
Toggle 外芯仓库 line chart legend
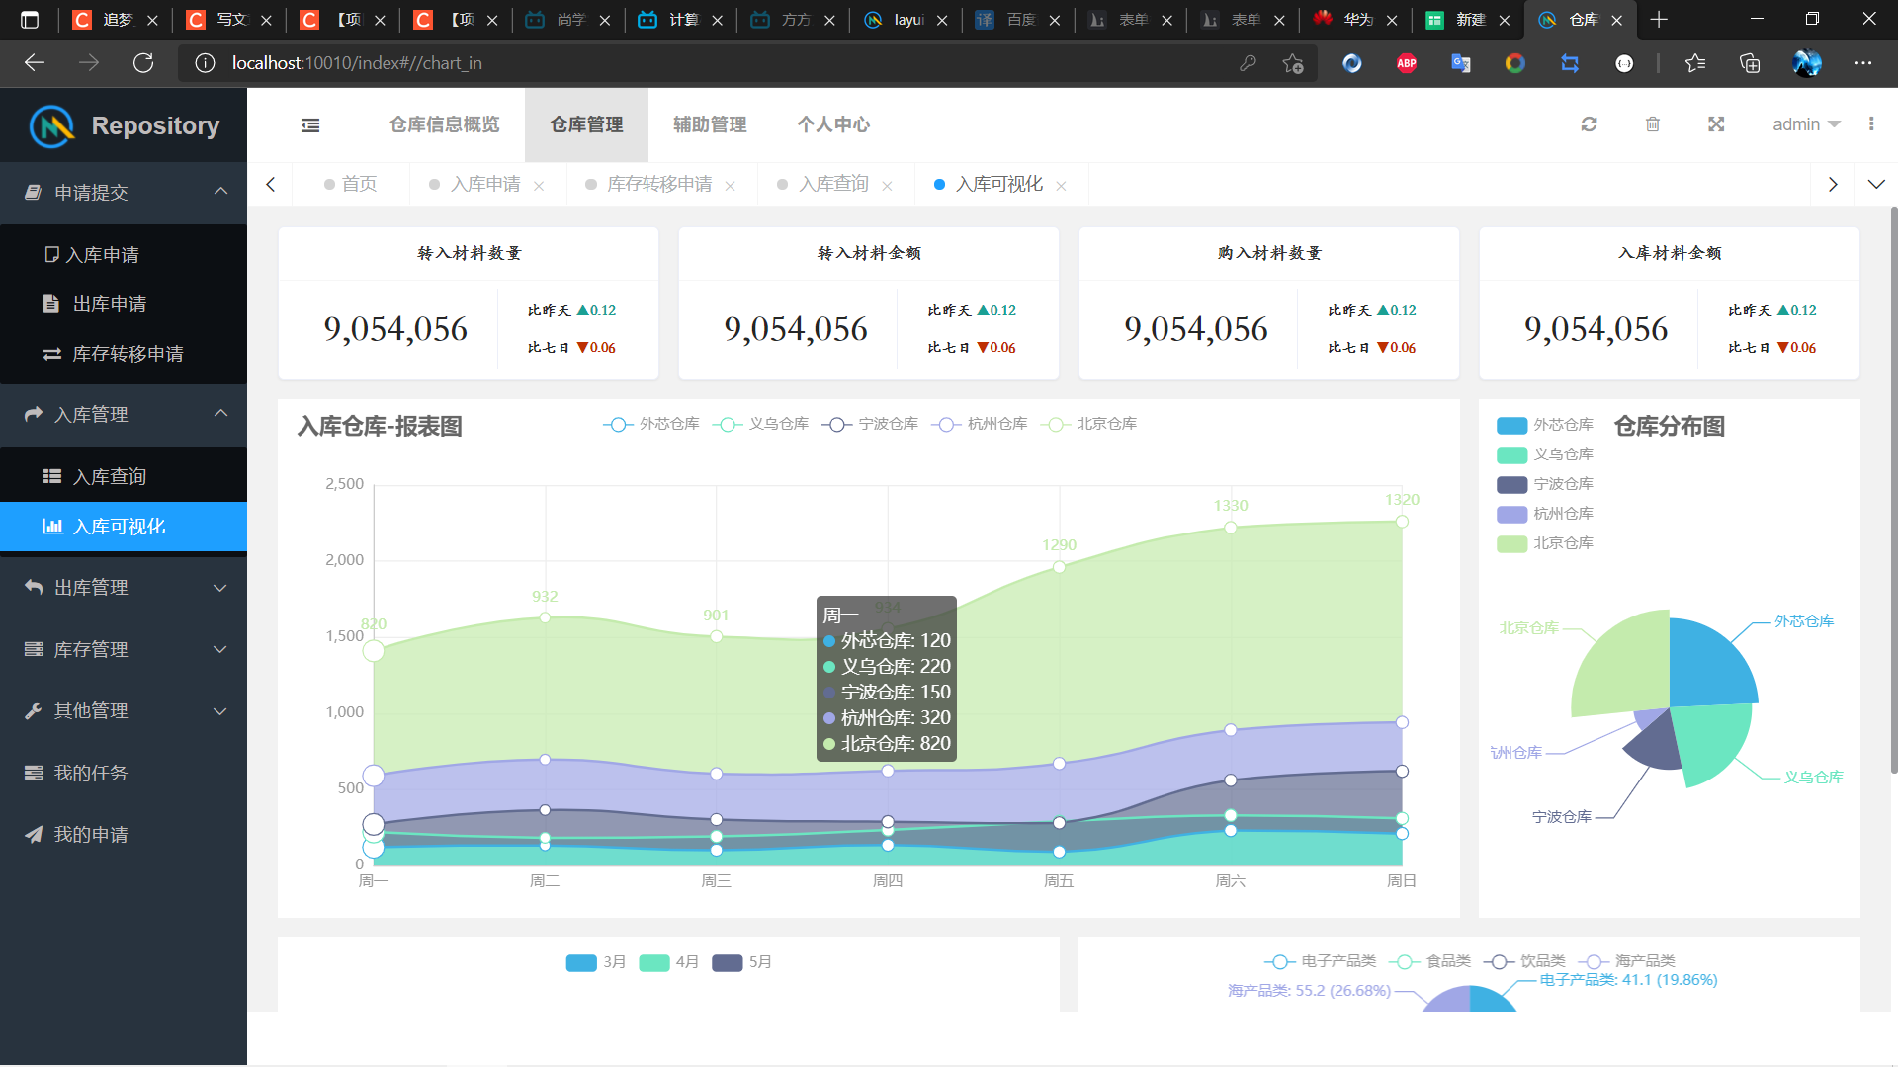[651, 424]
